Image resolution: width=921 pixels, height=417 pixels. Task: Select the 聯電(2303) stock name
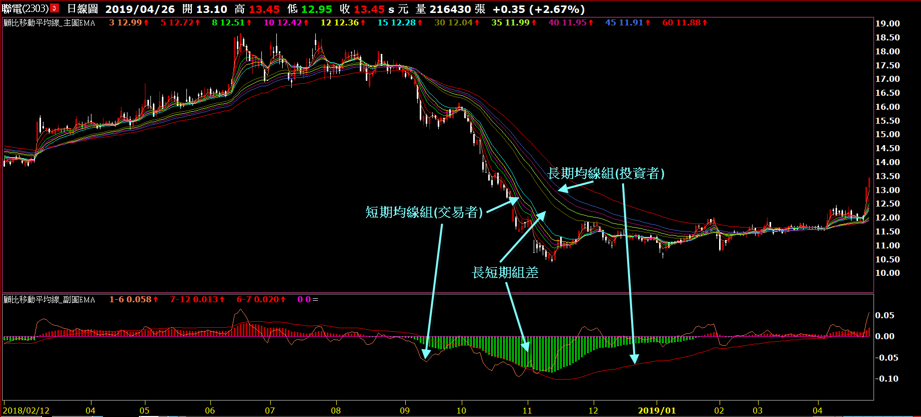(25, 9)
